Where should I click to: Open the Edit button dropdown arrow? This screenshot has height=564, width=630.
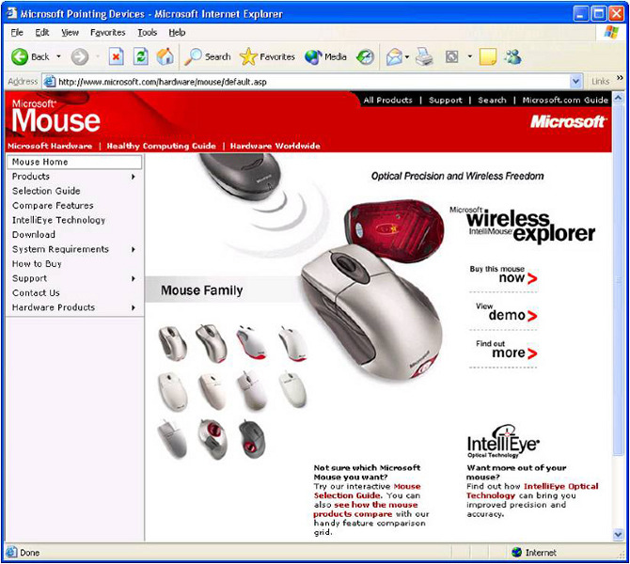[469, 57]
